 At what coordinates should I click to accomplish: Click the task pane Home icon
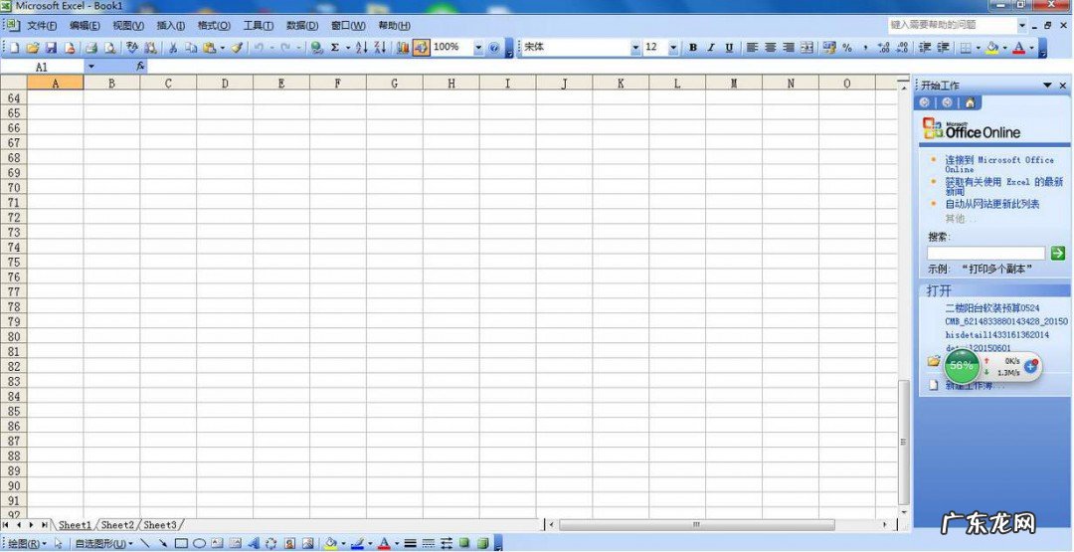point(970,102)
